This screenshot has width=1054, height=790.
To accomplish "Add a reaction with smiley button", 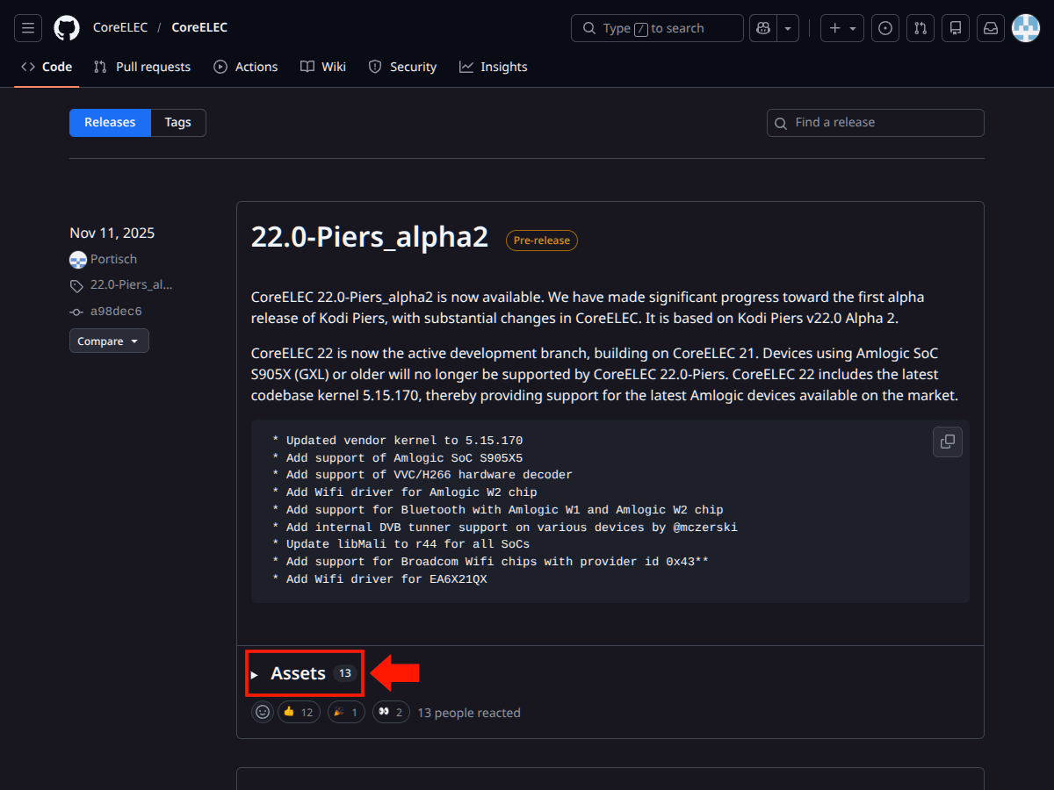I will tap(263, 712).
